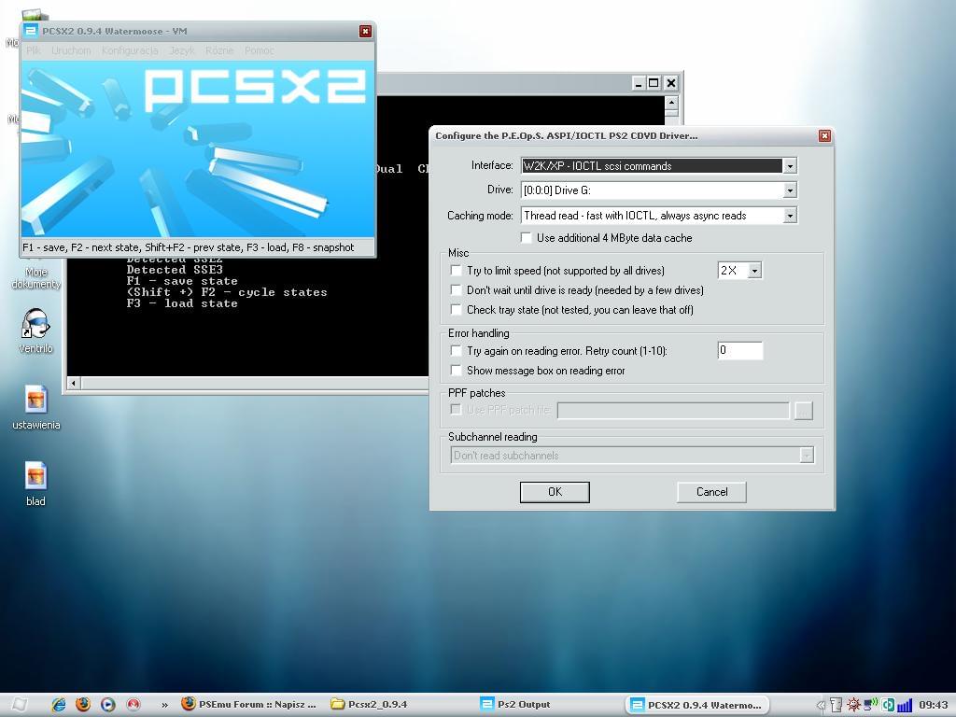Image resolution: width=956 pixels, height=717 pixels.
Task: Click the tray icon next to expand arrow
Action: coord(836,705)
